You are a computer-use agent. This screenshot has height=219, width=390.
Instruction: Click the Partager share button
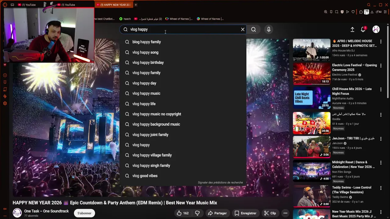(217, 213)
